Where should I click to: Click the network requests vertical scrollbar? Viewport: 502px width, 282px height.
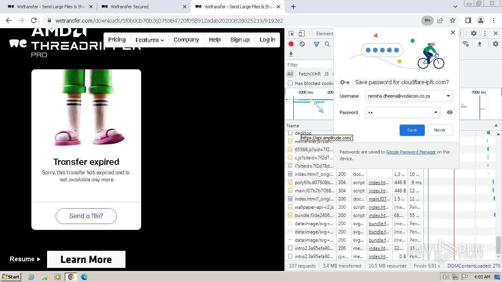pyautogui.click(x=498, y=245)
